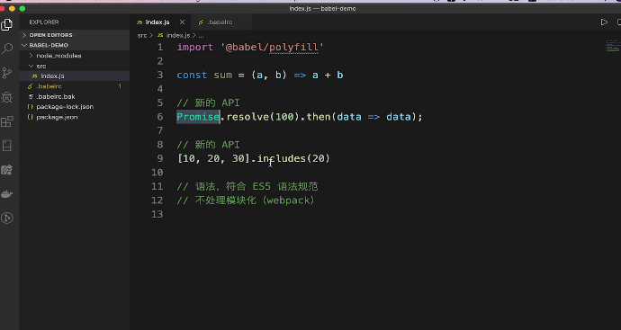Open the Source Control view

(6, 73)
